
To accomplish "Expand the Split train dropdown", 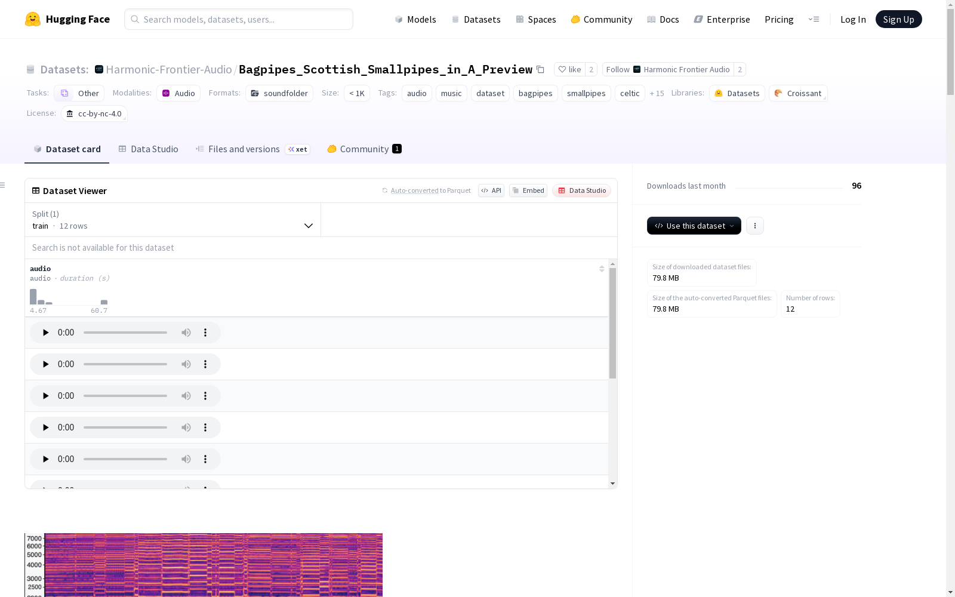I will pos(172,220).
